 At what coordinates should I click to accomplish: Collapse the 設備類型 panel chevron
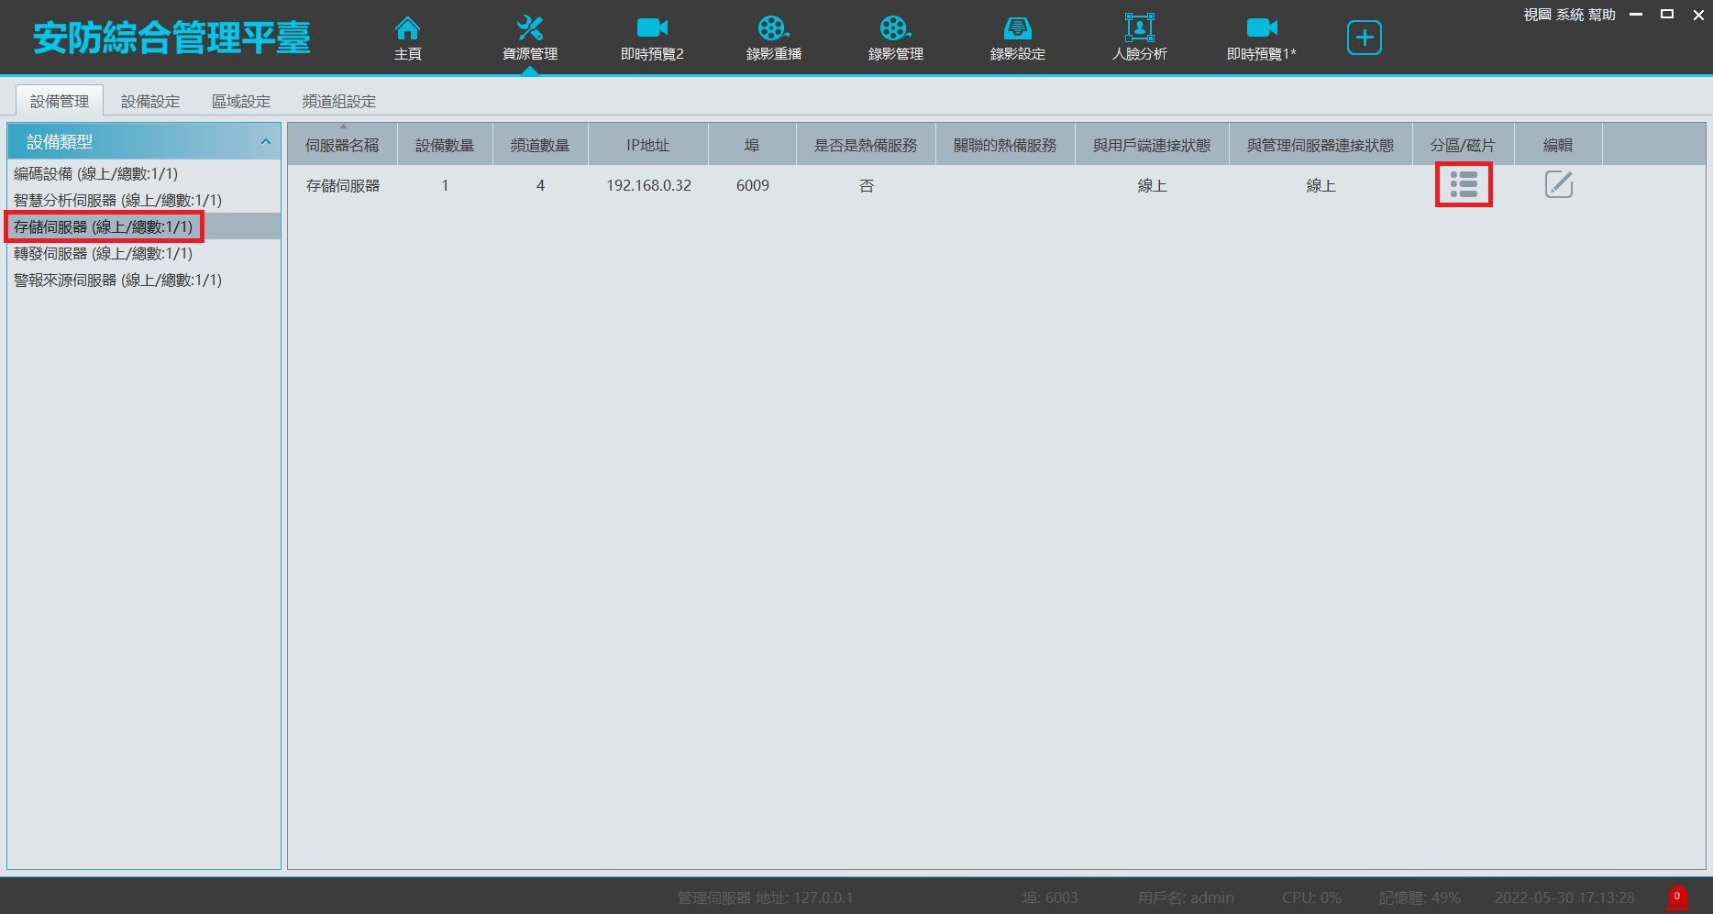point(266,142)
